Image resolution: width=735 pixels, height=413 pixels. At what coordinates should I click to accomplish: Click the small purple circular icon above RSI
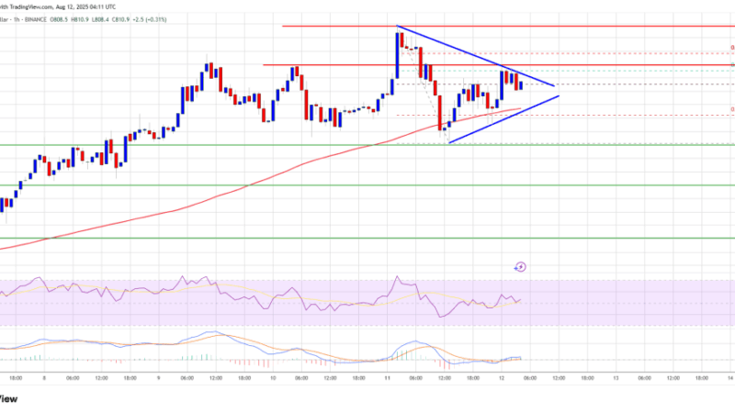click(x=520, y=266)
